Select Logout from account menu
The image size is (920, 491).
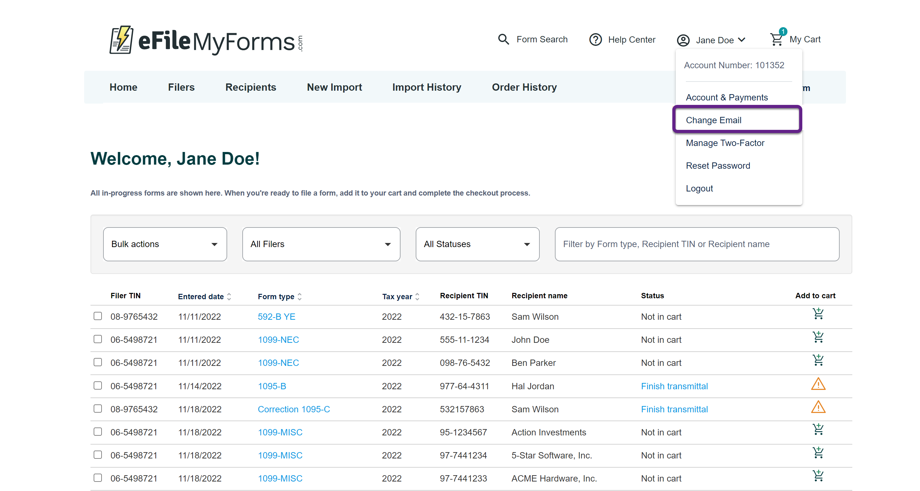(699, 188)
